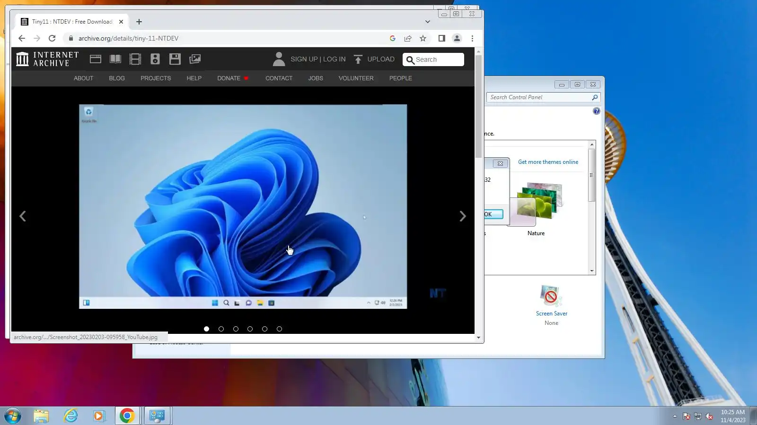This screenshot has height=425, width=757.
Task: Select the first carousel dot
Action: coord(206,329)
